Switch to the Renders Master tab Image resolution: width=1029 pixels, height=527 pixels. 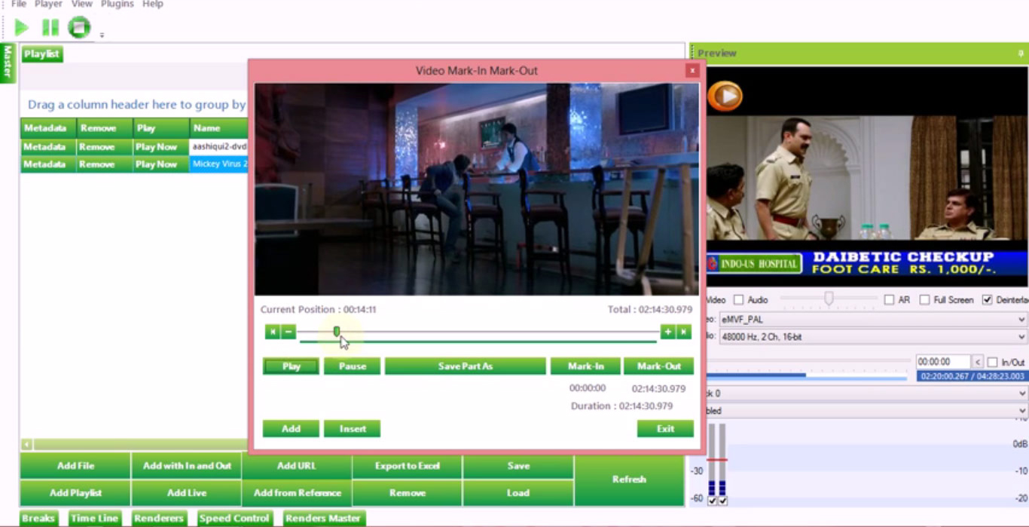[x=323, y=519]
